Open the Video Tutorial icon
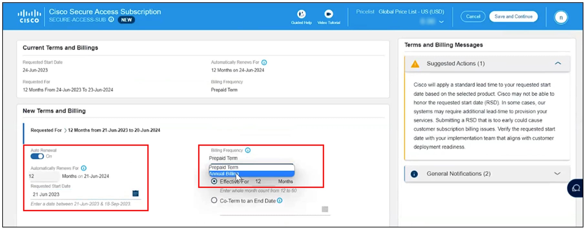This screenshot has height=230, width=586. tap(329, 14)
